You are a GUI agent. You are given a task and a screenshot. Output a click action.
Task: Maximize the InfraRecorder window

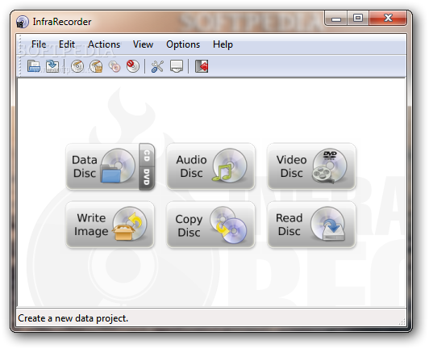[x=358, y=18]
